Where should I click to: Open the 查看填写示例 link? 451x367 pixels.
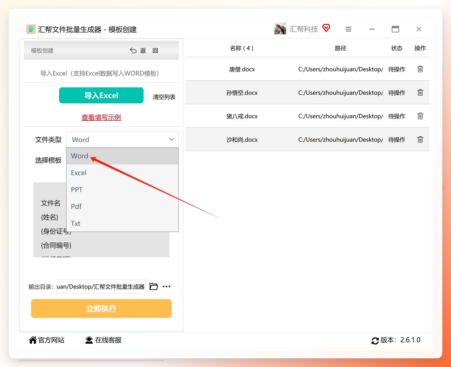[x=101, y=117]
